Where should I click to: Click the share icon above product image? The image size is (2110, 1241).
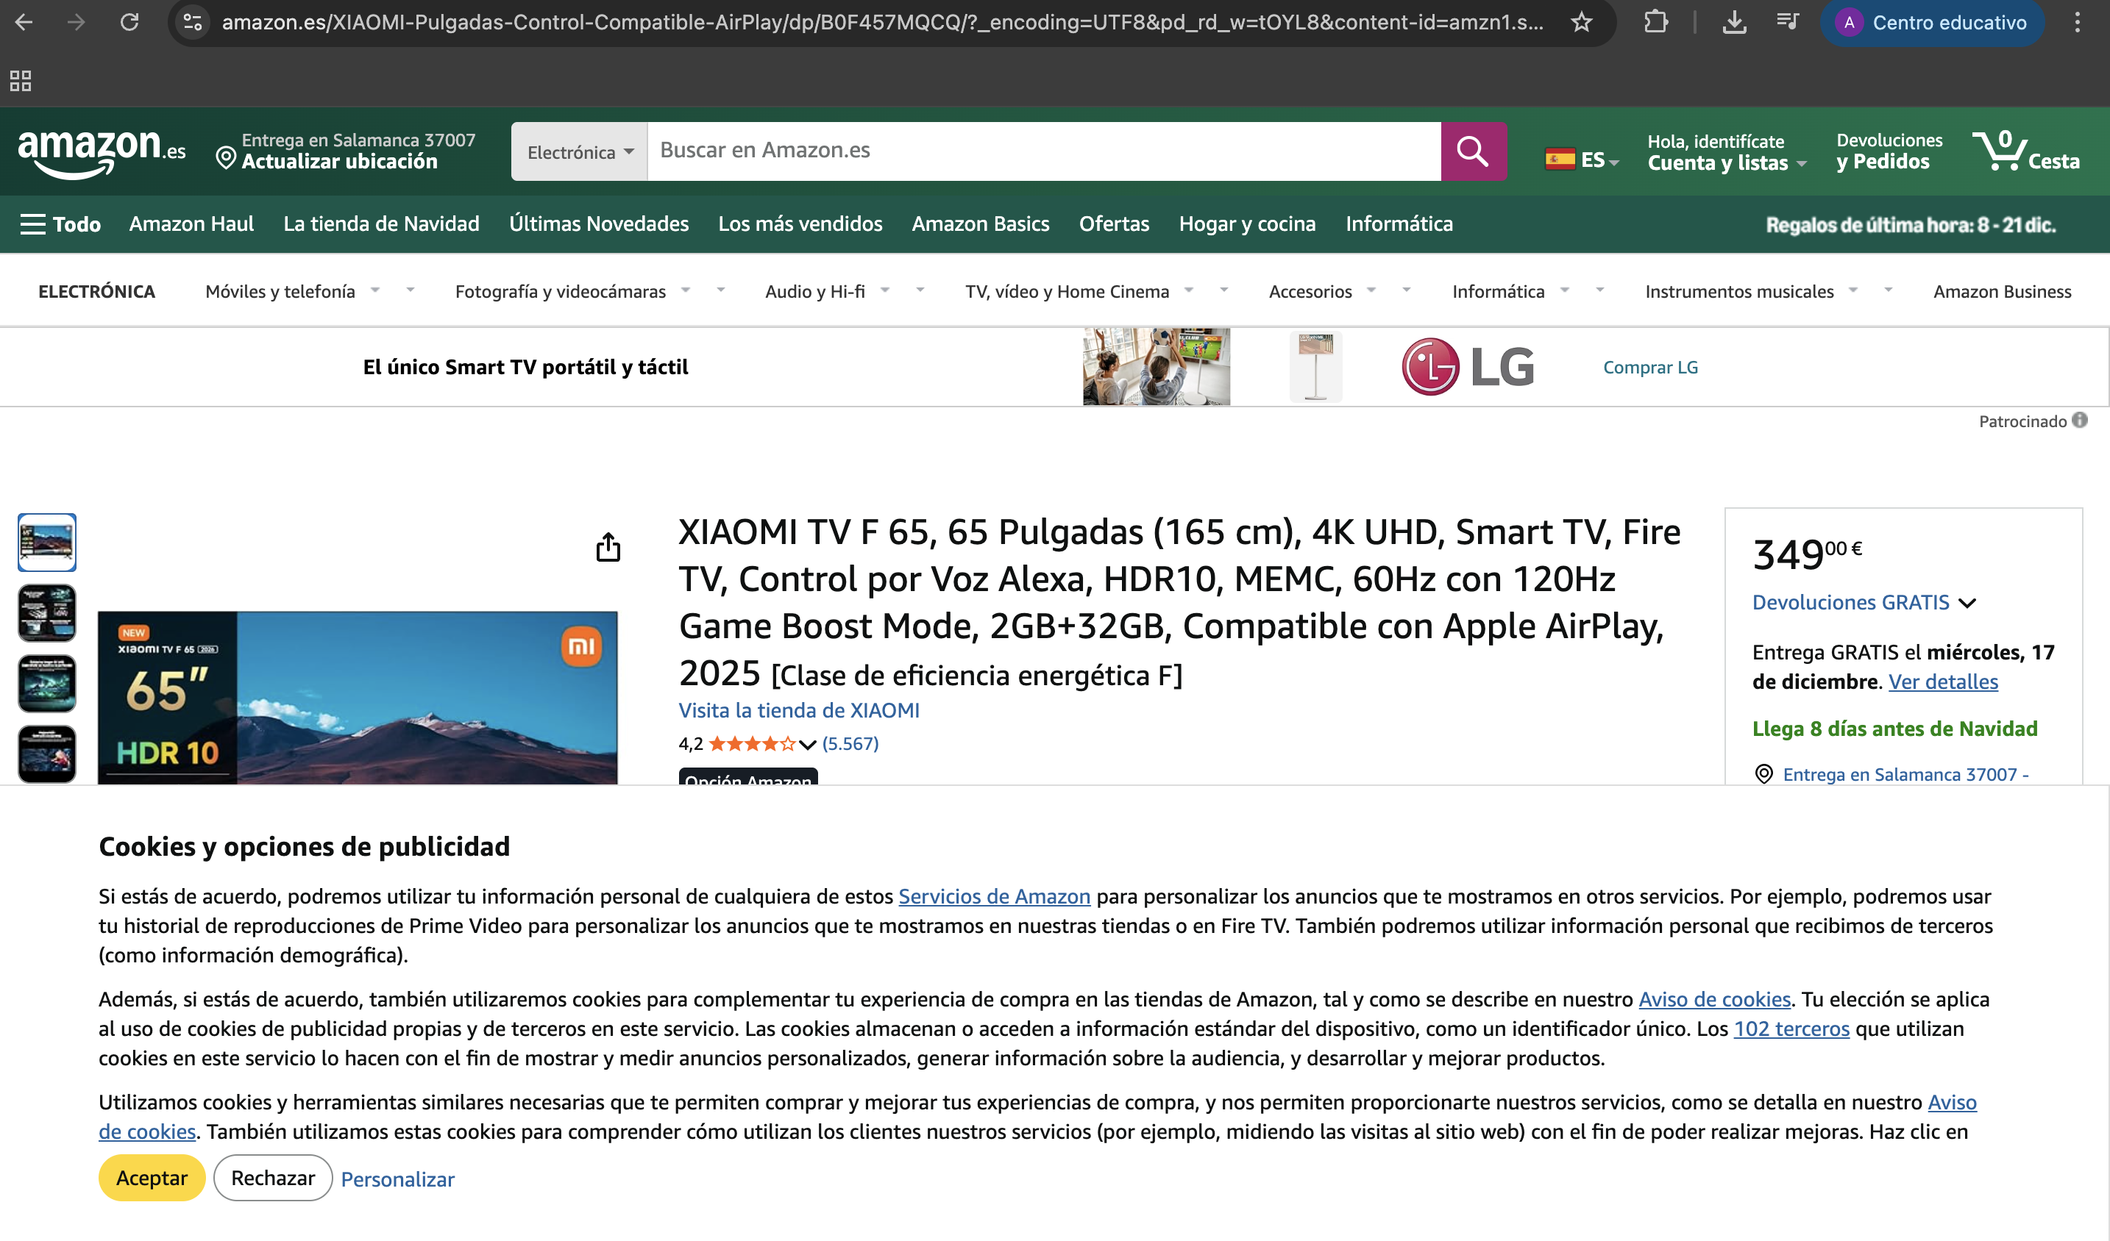[608, 547]
